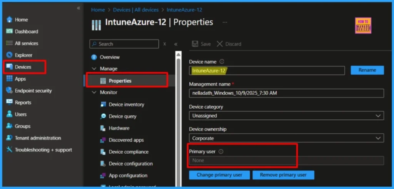The image size is (394, 189).
Task: Clear the search box with the X
Action: [165, 44]
